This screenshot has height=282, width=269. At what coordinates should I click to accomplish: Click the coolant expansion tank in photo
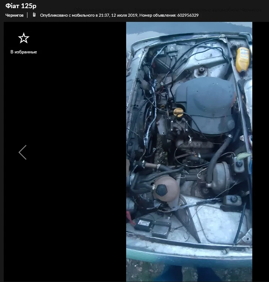(166, 189)
